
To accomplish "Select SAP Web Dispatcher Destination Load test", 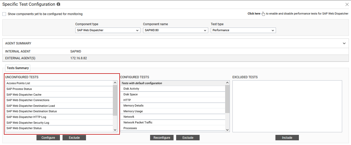I will [59, 106].
